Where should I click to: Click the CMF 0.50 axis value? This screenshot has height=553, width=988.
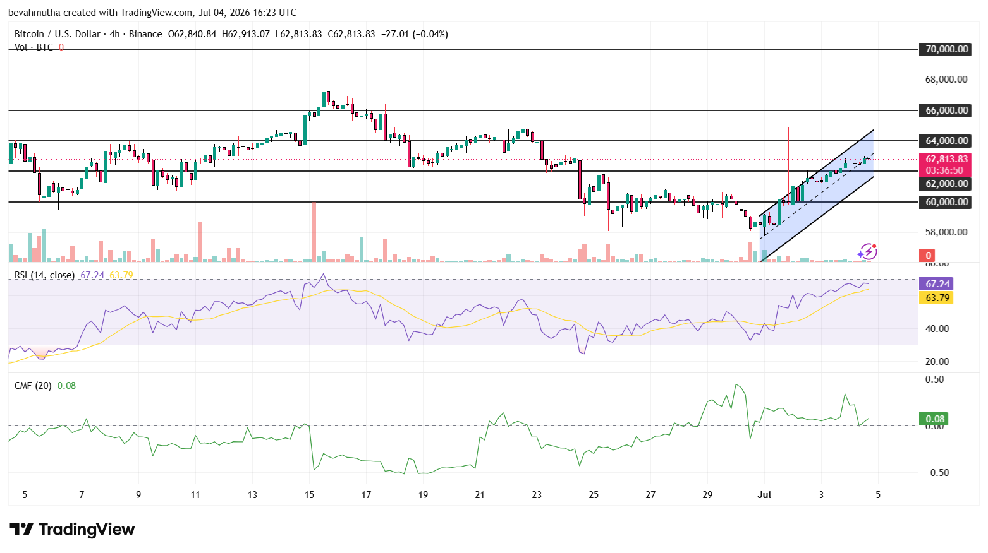pyautogui.click(x=935, y=379)
